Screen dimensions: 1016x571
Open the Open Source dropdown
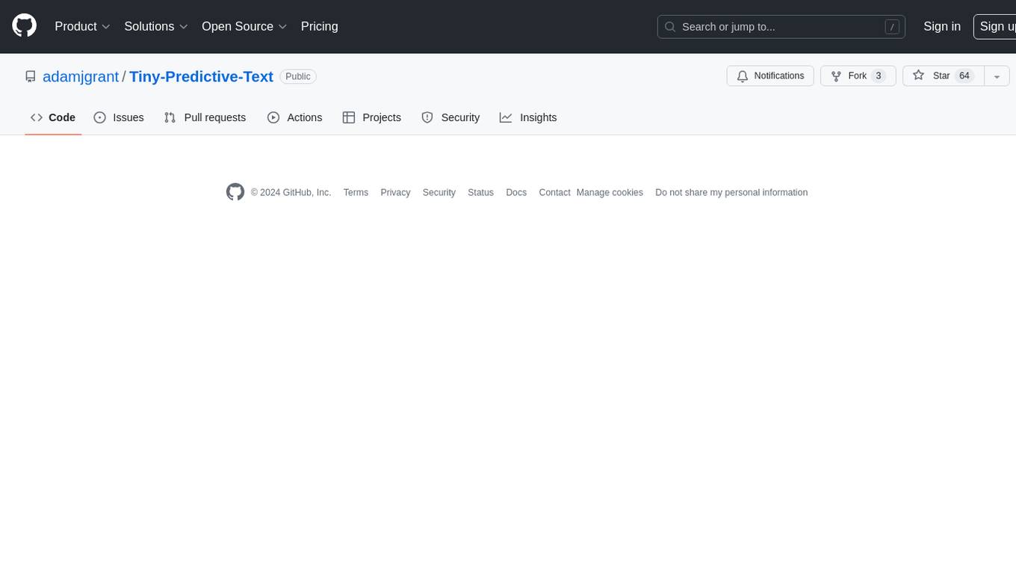pyautogui.click(x=244, y=26)
